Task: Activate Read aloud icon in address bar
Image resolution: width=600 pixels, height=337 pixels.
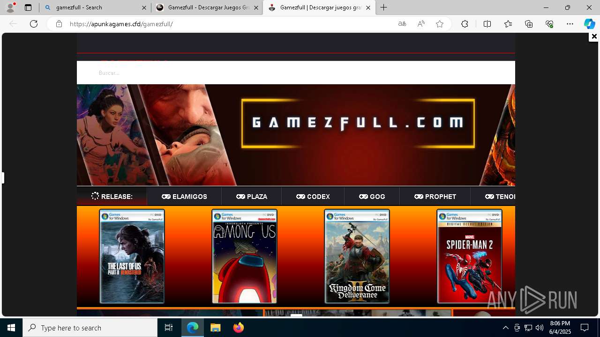Action: coord(421,24)
